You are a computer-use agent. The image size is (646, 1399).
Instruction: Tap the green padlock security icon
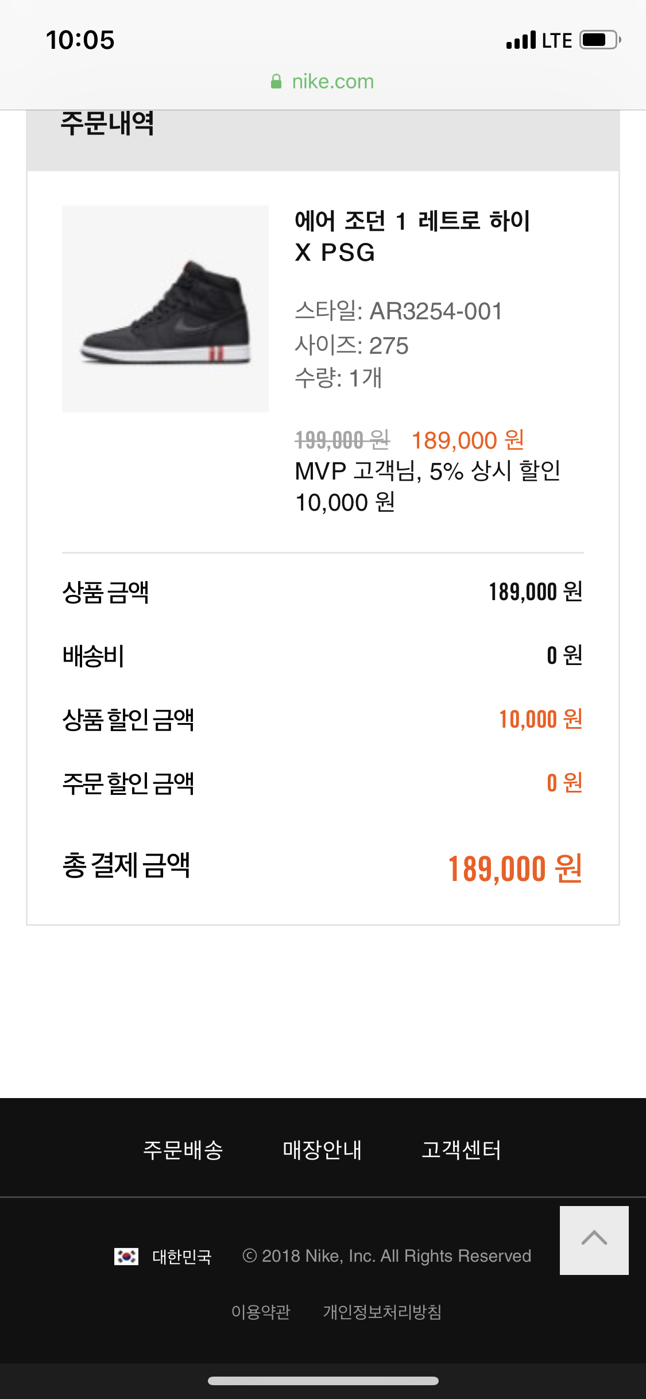(276, 82)
